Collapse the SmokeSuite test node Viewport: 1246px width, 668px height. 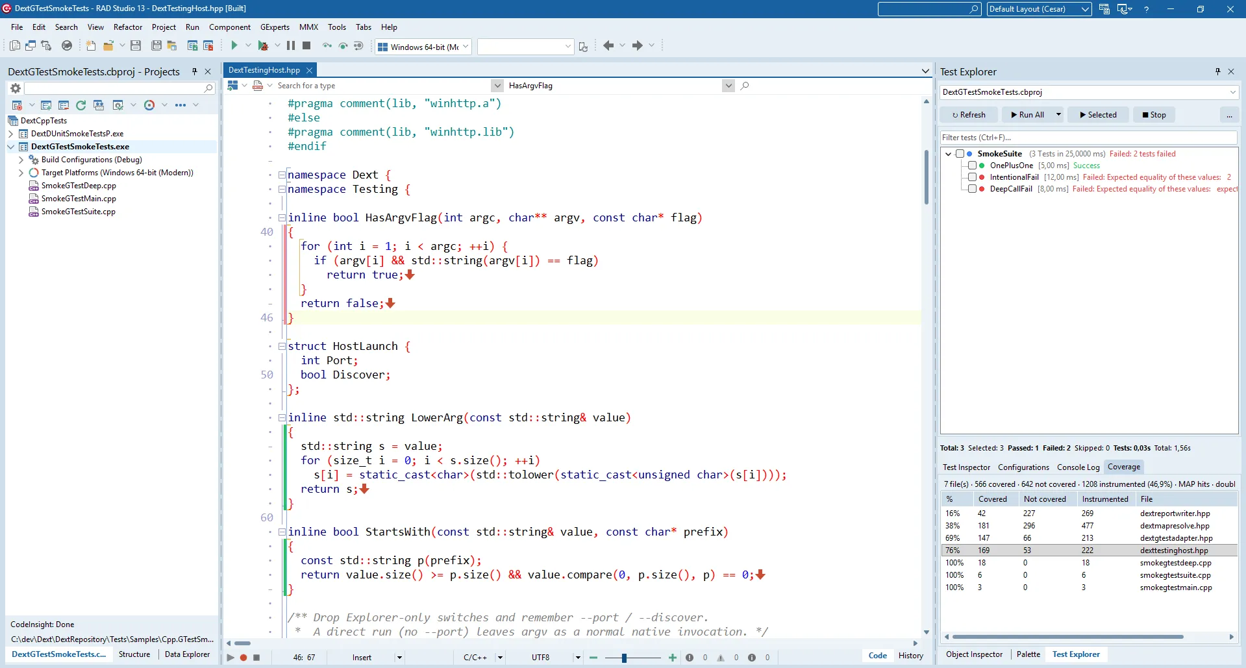click(949, 154)
